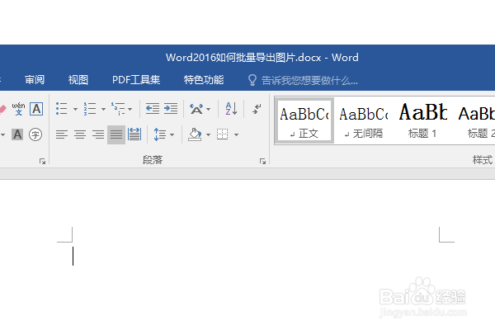Apply multilevel list formatting
Image resolution: width=495 pixels, height=330 pixels.
[x=118, y=109]
